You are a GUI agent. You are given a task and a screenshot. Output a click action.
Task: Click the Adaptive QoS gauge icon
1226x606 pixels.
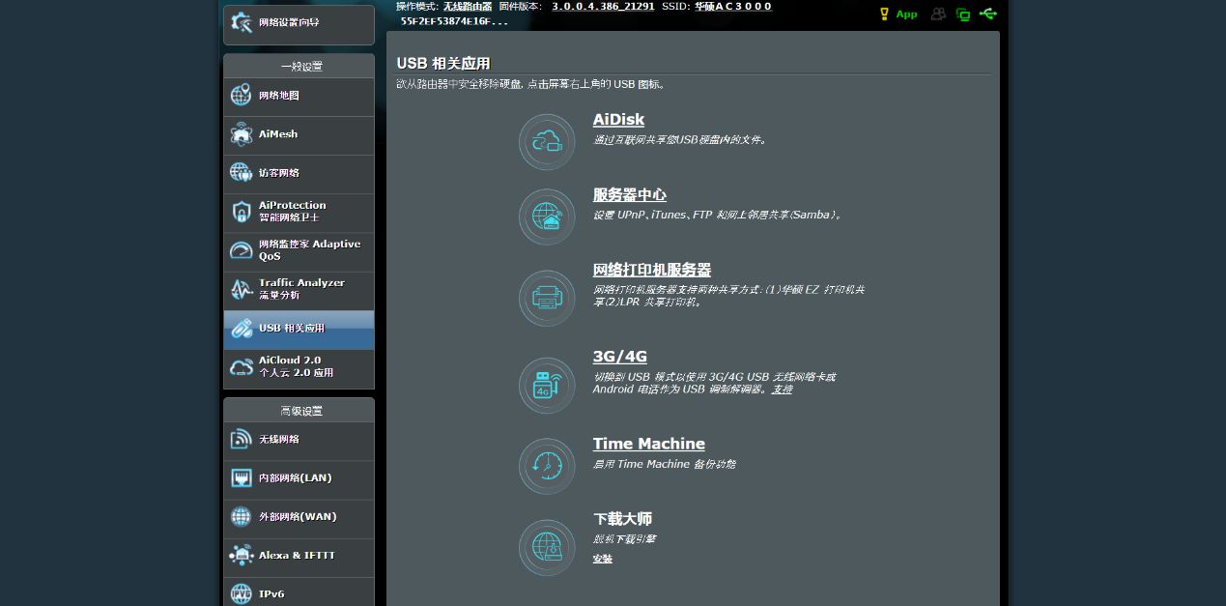click(x=242, y=250)
